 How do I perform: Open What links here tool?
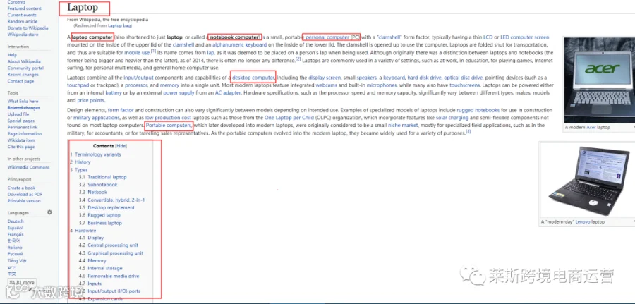coord(23,101)
